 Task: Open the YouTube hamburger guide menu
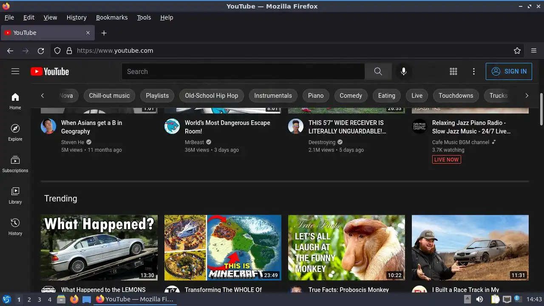[x=15, y=71]
